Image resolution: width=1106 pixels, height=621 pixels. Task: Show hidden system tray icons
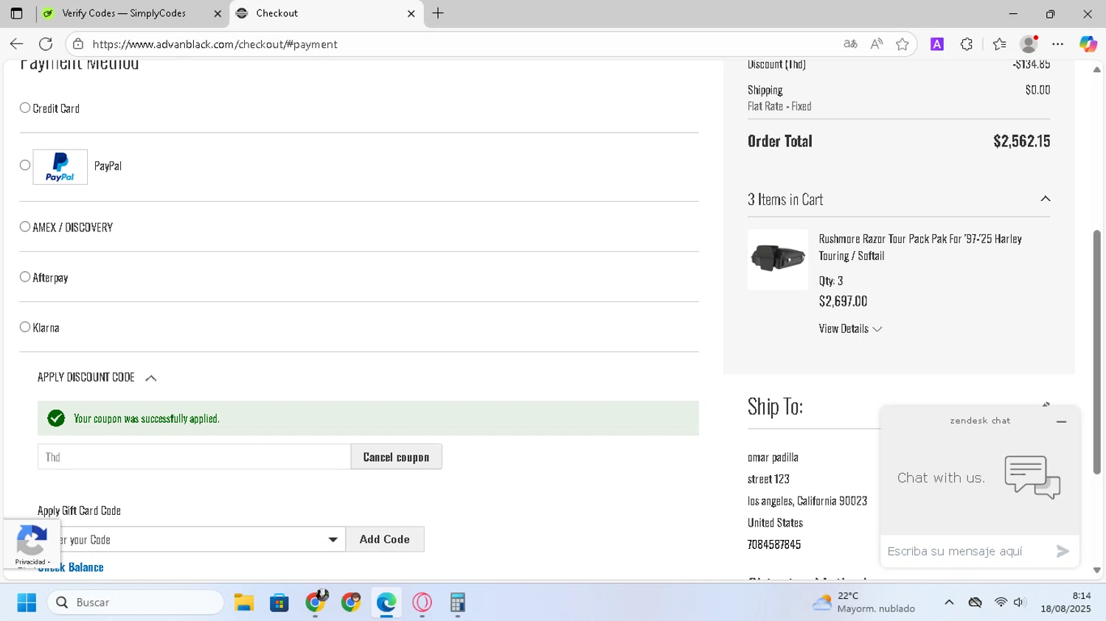pyautogui.click(x=949, y=603)
